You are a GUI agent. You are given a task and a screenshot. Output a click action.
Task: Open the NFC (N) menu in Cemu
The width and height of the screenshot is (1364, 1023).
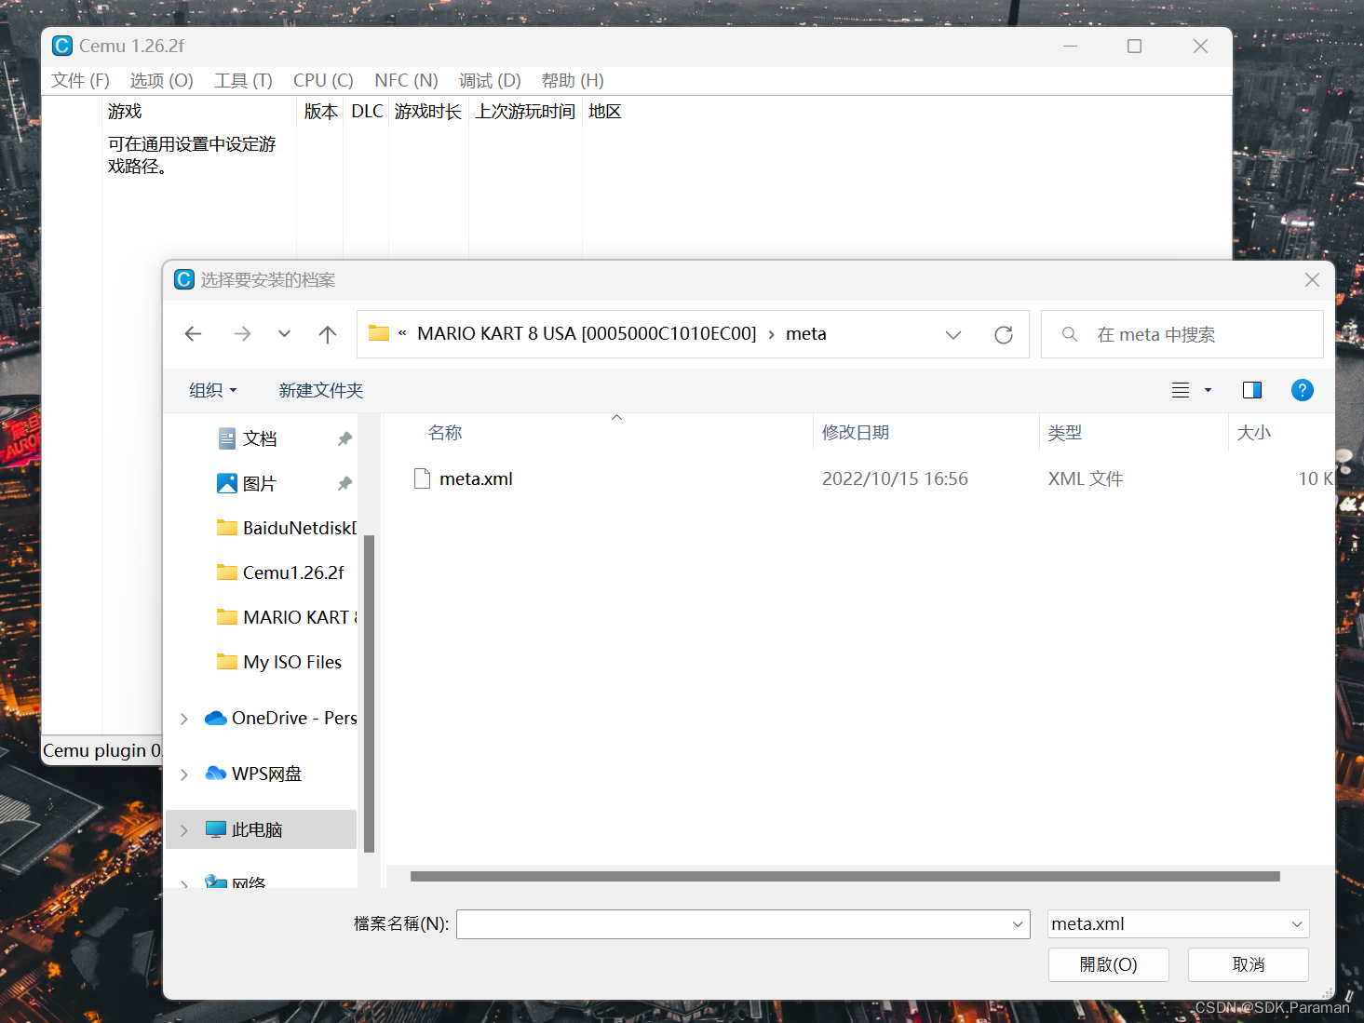(406, 80)
